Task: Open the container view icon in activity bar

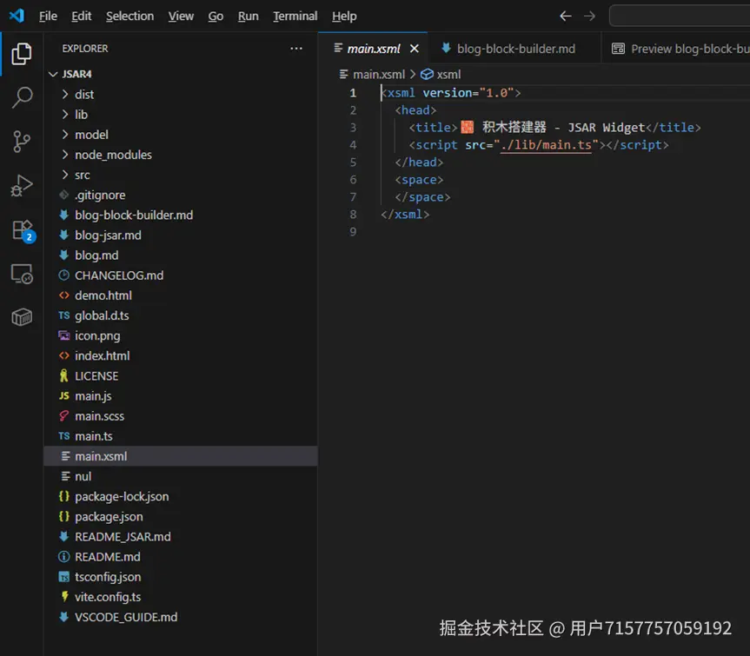Action: (x=22, y=316)
